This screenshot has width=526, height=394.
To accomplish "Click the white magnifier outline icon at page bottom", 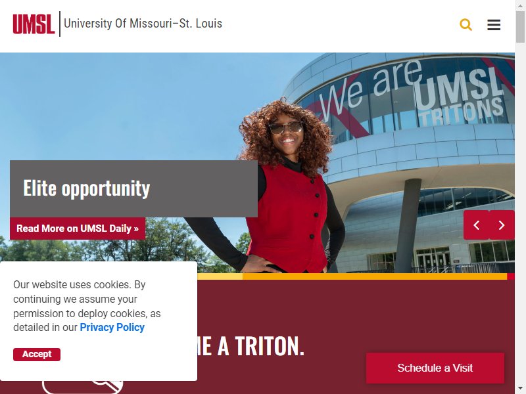I will [x=83, y=387].
